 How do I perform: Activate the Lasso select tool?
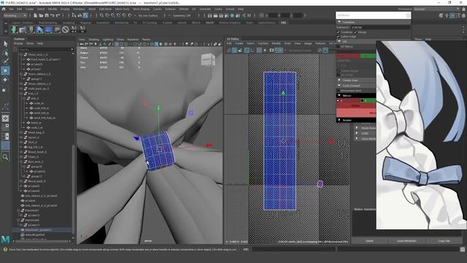click(5, 53)
